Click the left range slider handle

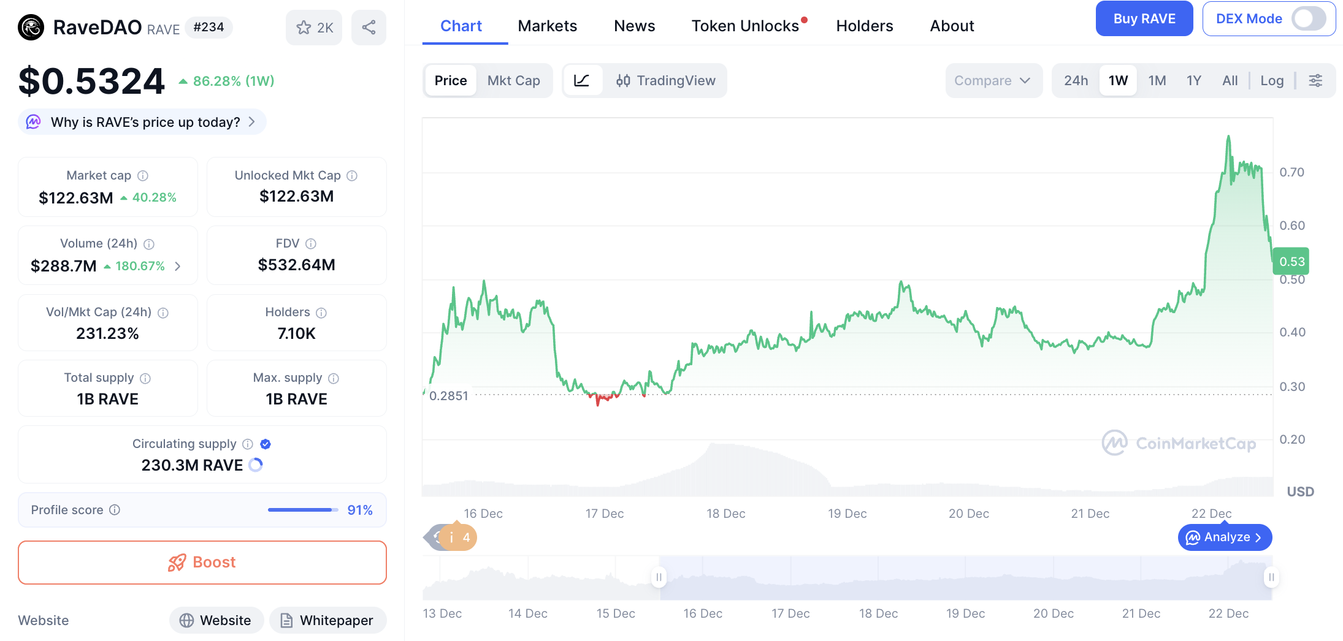[x=659, y=577]
